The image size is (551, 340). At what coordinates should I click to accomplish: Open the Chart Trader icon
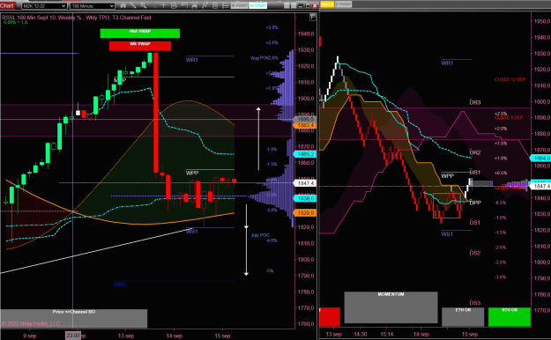pyautogui.click(x=174, y=5)
